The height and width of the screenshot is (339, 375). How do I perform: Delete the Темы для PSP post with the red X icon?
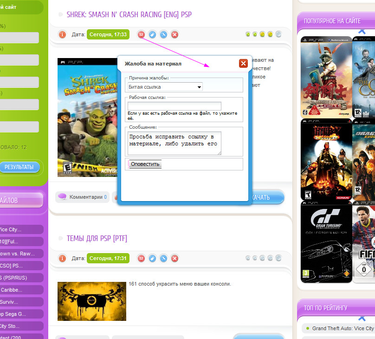[175, 258]
